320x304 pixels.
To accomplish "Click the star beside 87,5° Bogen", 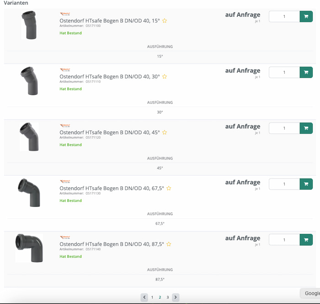I will pos(169,244).
